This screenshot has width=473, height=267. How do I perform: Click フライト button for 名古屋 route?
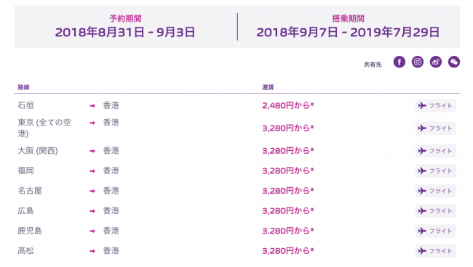click(436, 191)
